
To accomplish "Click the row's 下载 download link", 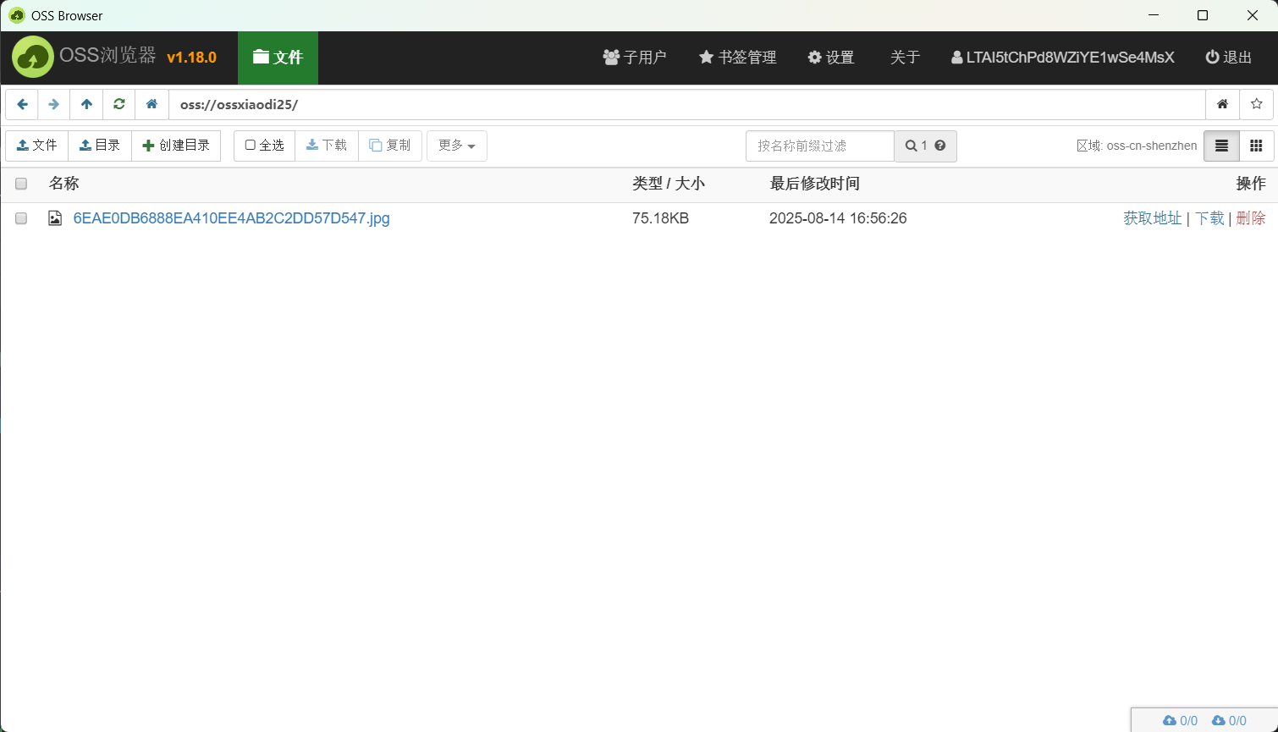I will (x=1209, y=218).
